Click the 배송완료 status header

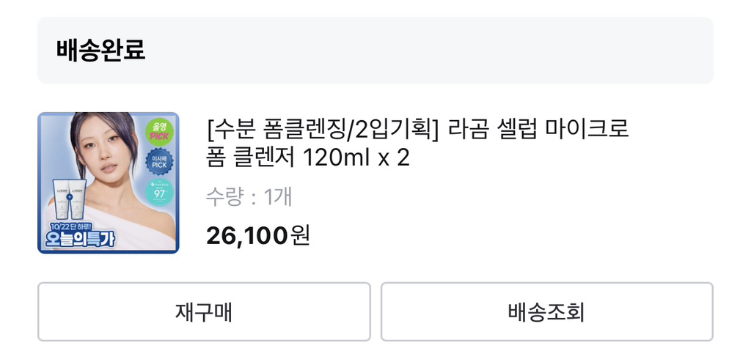pyautogui.click(x=101, y=50)
